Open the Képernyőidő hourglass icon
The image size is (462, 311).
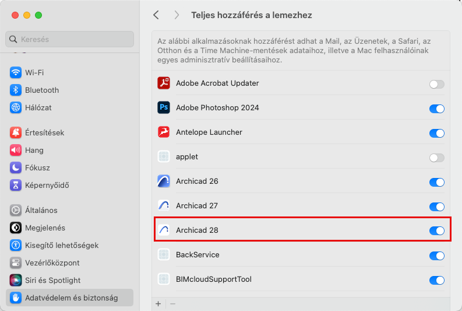(16, 185)
